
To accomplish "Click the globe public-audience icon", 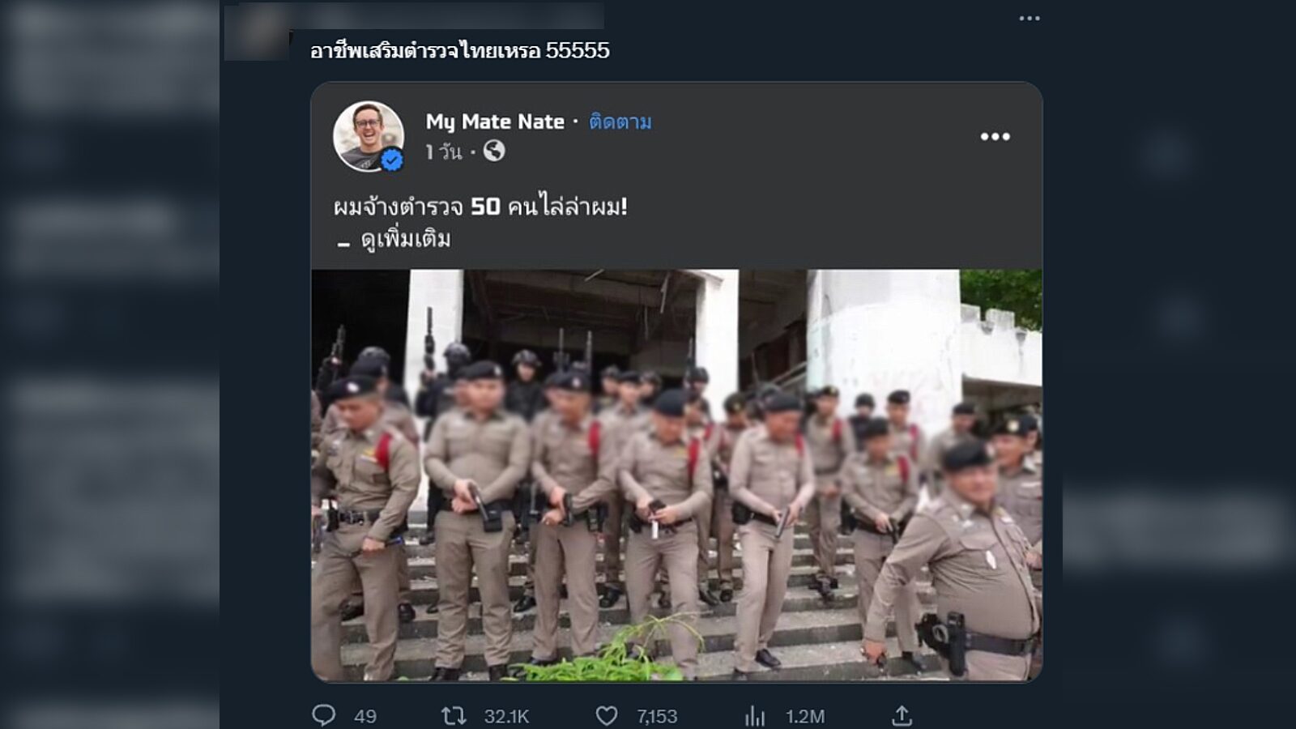I will click(494, 151).
